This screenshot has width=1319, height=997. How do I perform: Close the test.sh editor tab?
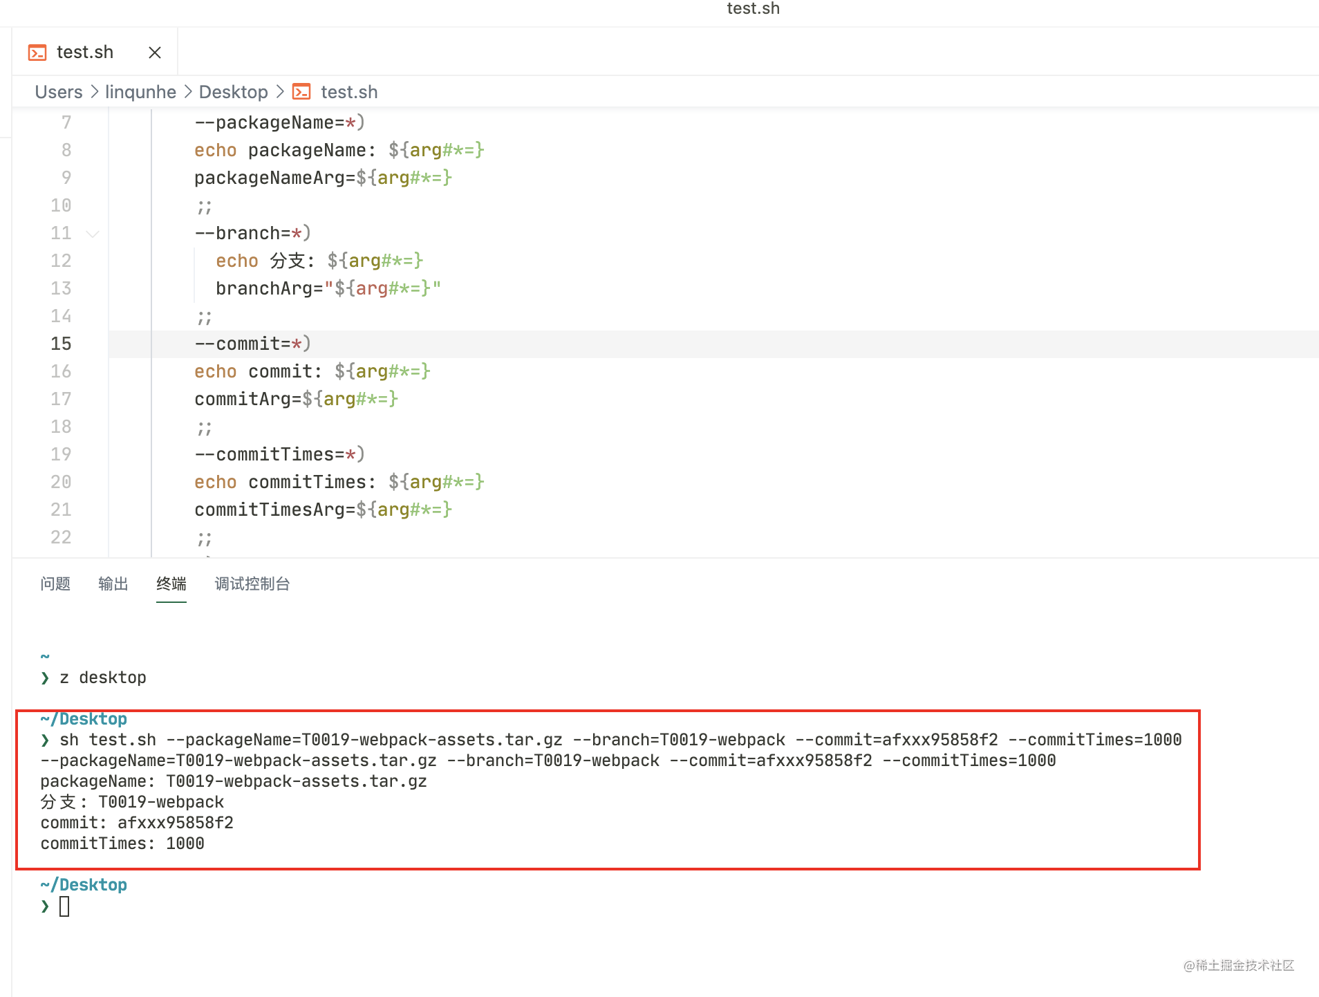155,53
